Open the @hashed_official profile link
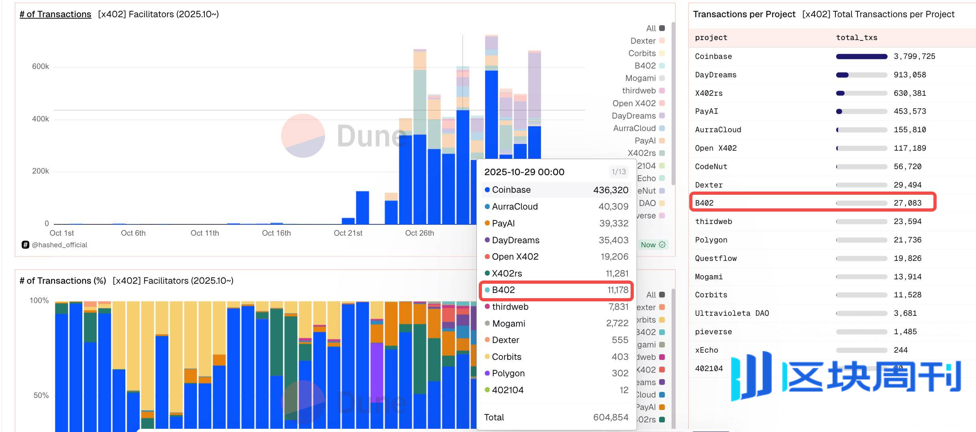The image size is (976, 432). 59,245
